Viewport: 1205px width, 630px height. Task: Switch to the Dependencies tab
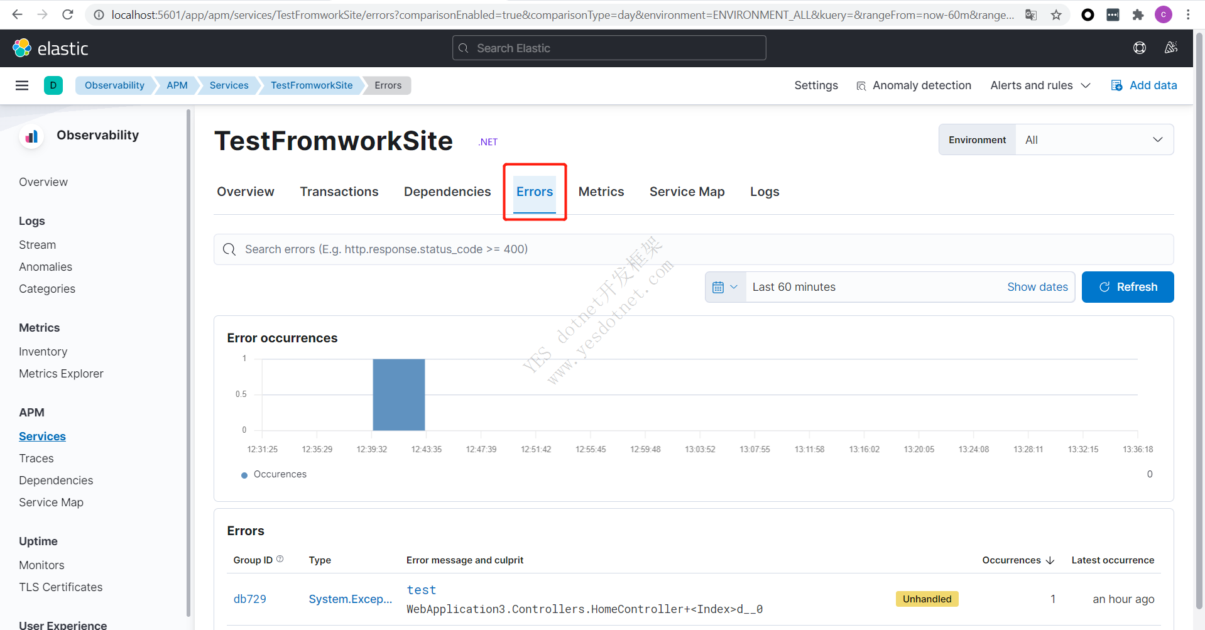pos(447,192)
